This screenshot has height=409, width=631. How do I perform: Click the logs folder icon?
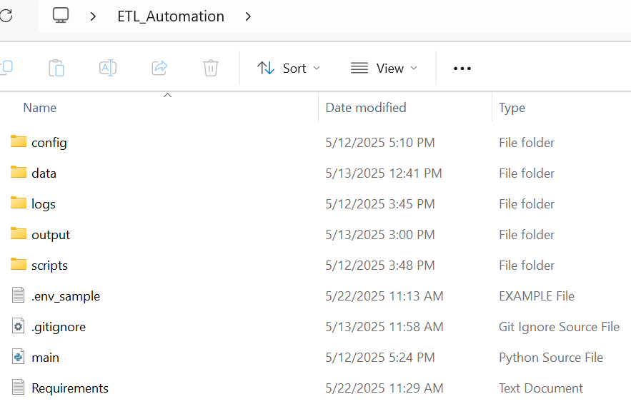pos(19,203)
